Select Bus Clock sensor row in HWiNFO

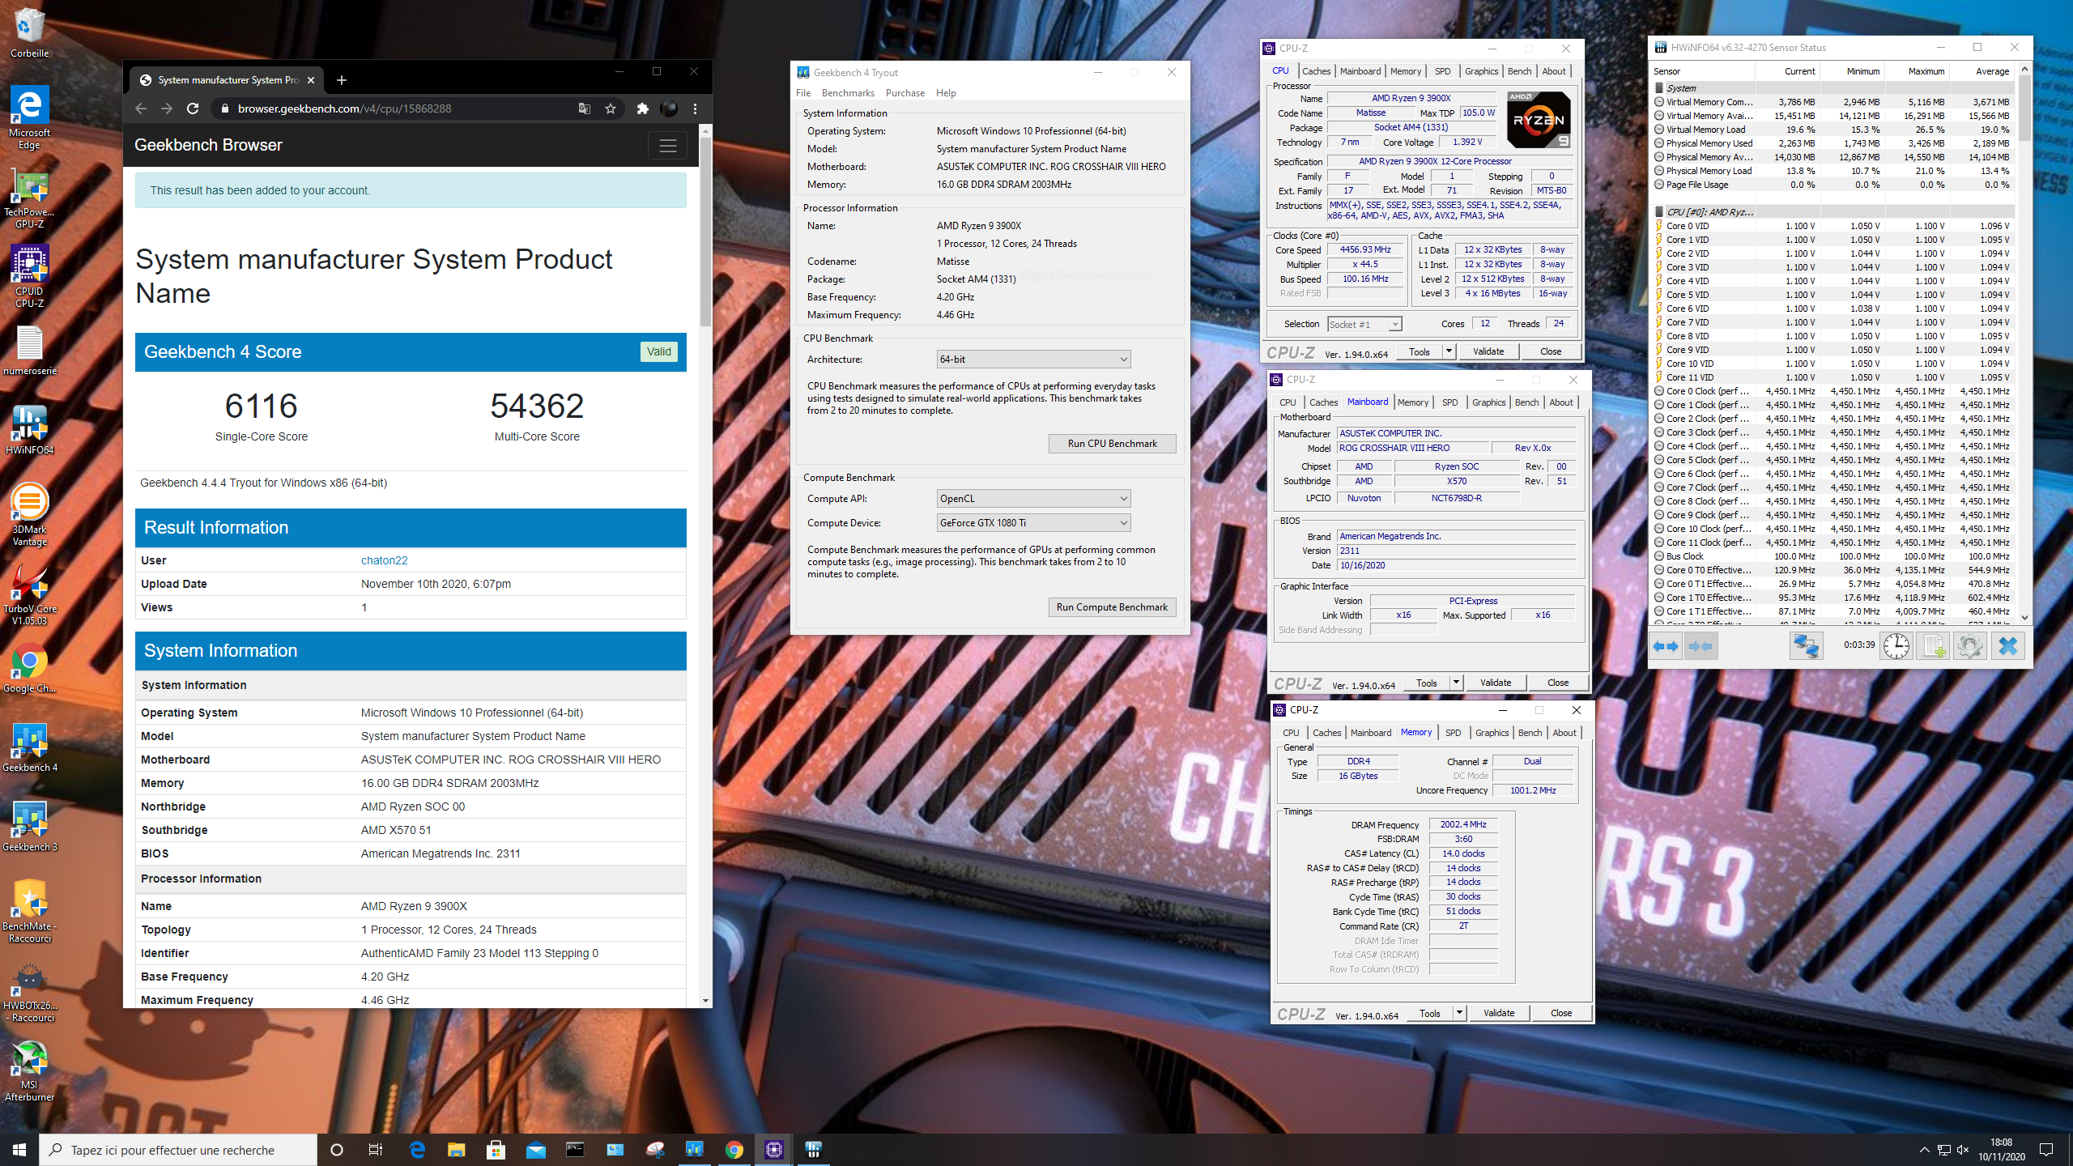point(1833,556)
